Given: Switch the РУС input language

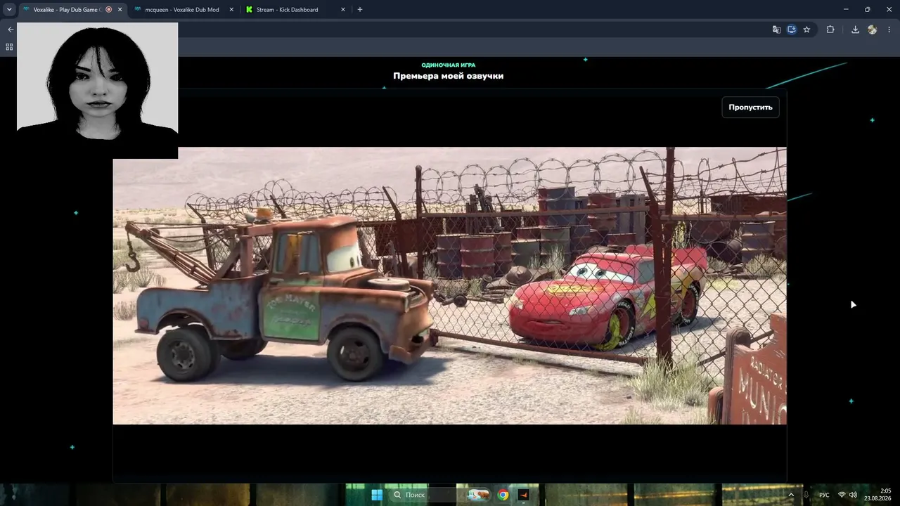Looking at the screenshot, I should [x=824, y=495].
